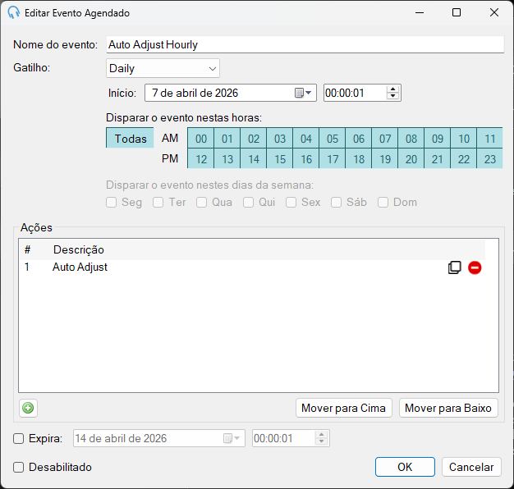Select the Auto Adjust action row
The image size is (514, 489).
[252, 267]
